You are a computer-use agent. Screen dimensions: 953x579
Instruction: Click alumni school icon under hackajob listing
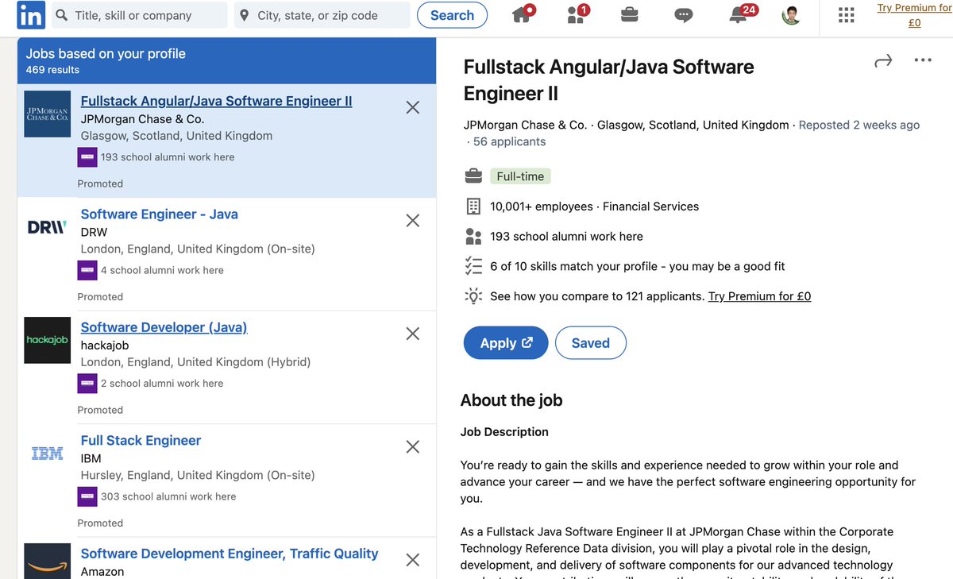click(87, 384)
